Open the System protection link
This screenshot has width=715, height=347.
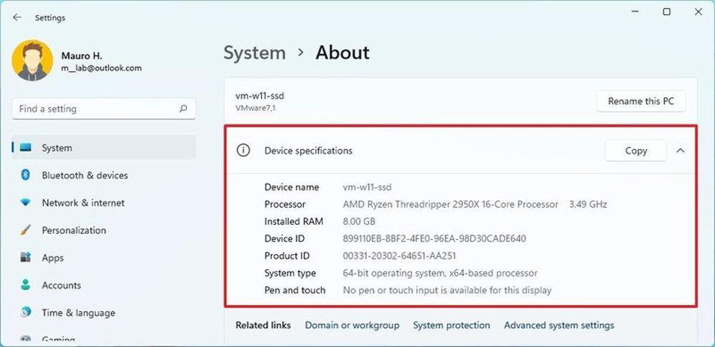[x=451, y=326]
